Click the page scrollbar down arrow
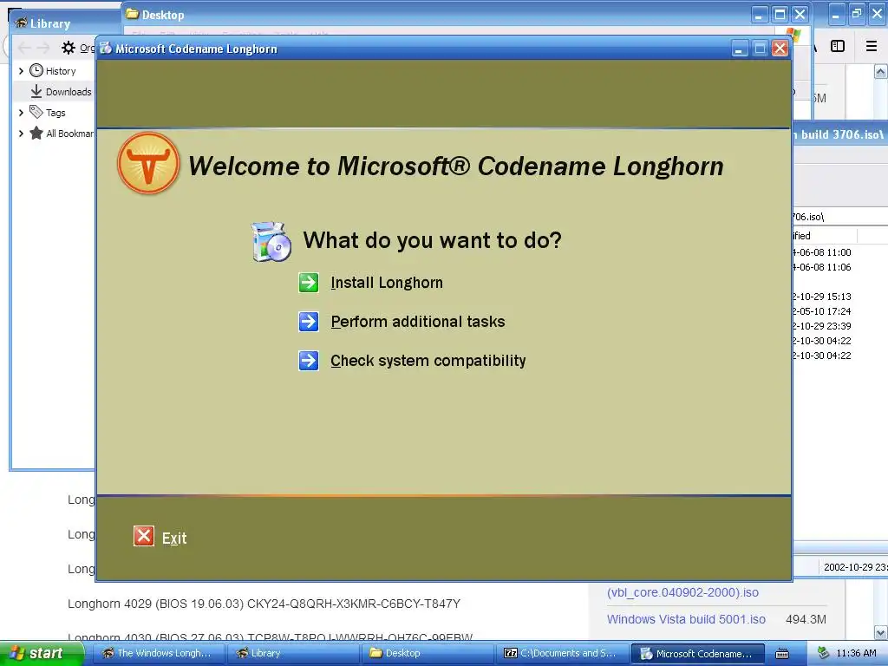888x666 pixels. click(880, 632)
